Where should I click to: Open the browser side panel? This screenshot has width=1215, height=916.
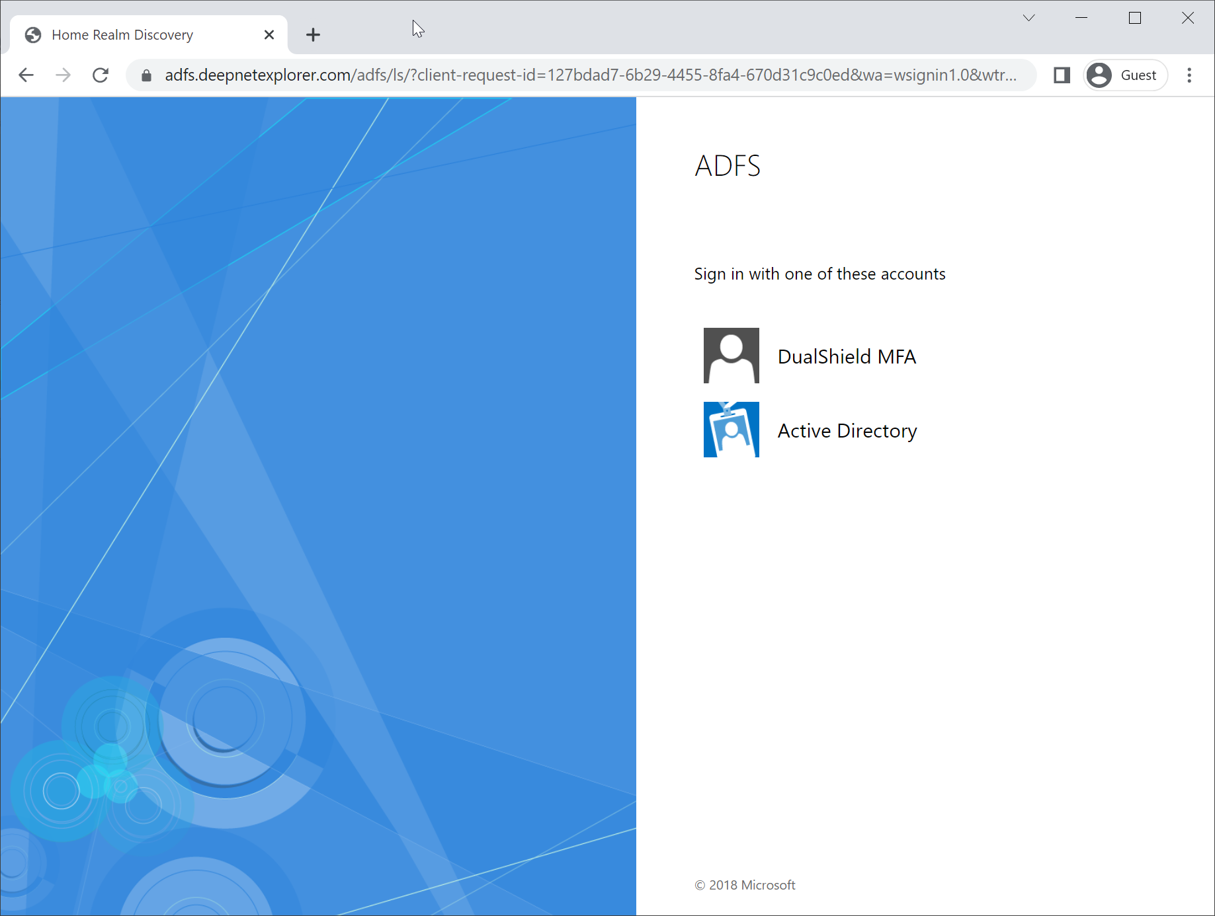[x=1062, y=75]
